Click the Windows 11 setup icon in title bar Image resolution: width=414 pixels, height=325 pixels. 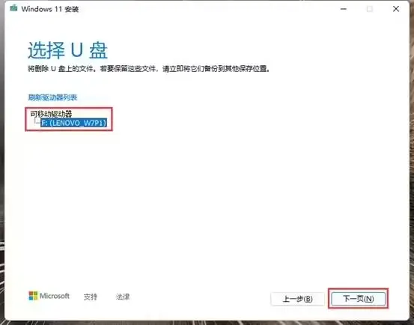13,9
